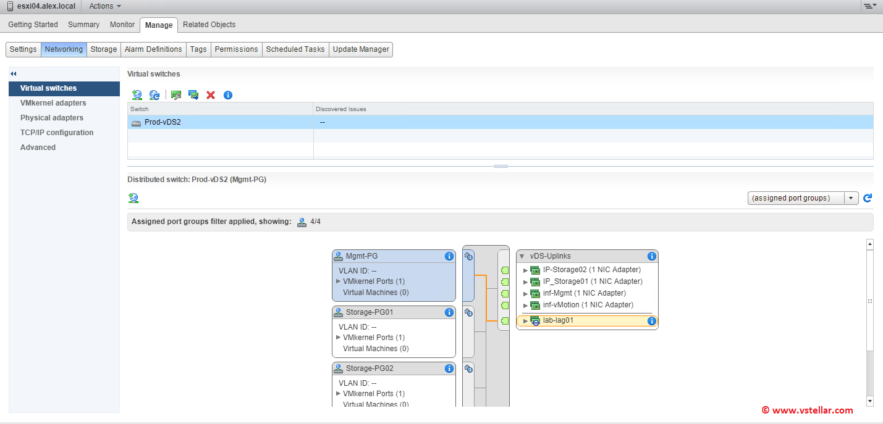Image resolution: width=883 pixels, height=424 pixels.
Task: Refresh the distributed switch topology diagram
Action: (868, 198)
